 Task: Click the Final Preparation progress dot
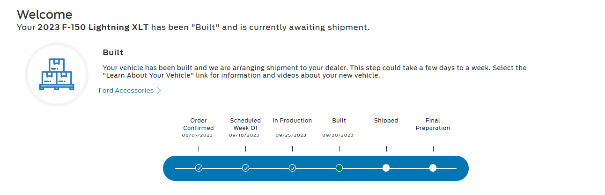(433, 168)
